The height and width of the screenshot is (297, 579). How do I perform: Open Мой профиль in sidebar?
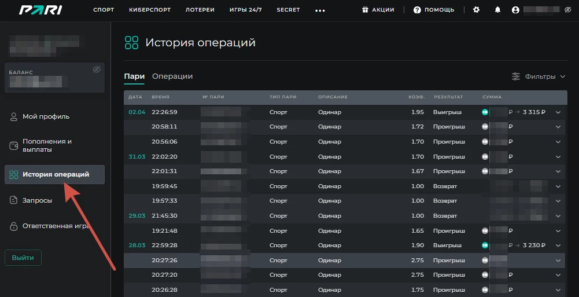click(x=46, y=116)
